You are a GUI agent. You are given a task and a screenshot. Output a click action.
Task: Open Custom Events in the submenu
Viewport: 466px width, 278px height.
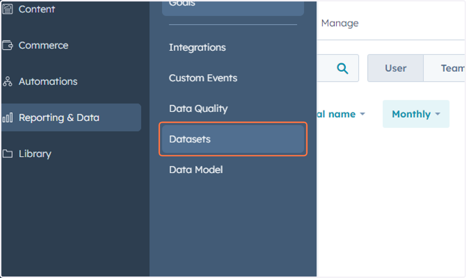(x=203, y=78)
